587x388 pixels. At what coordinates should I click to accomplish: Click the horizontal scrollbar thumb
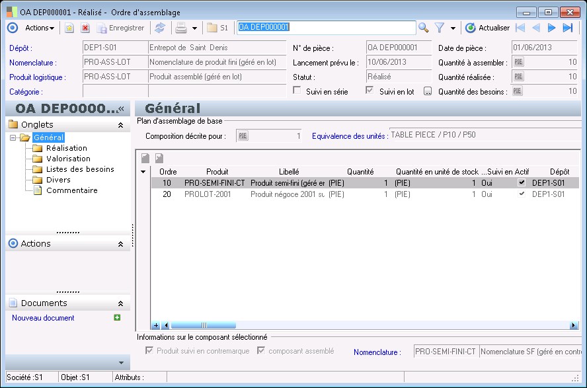(204, 325)
